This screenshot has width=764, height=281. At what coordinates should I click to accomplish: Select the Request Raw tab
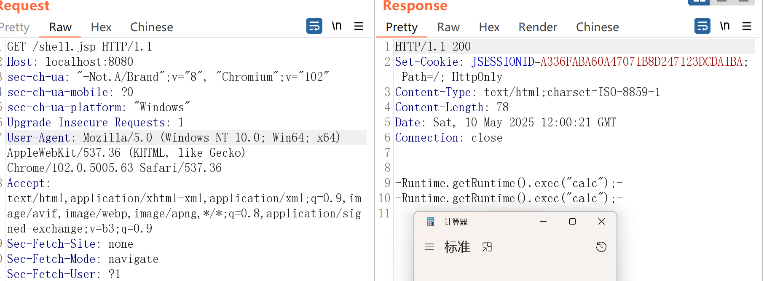[60, 27]
